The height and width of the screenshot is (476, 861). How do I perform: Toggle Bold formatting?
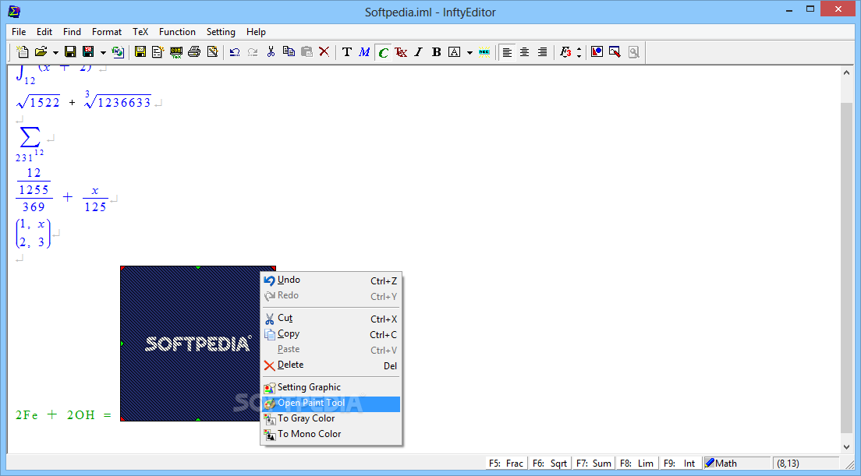tap(437, 52)
